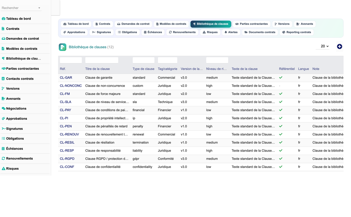This screenshot has width=351, height=217.
Task: Sort by Tag/catégorie column header
Action: point(168,69)
